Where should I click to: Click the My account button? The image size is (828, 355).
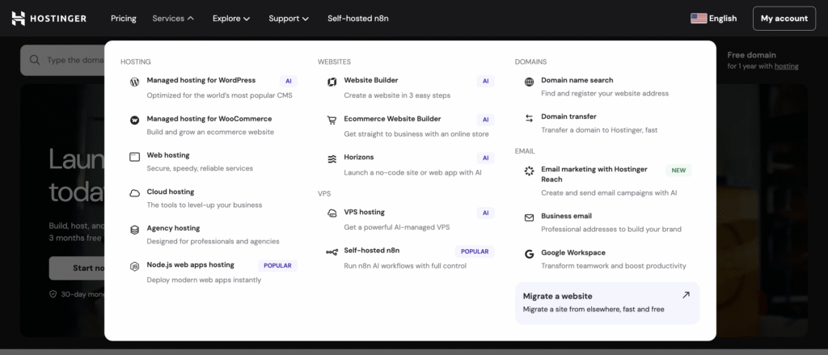(x=784, y=18)
